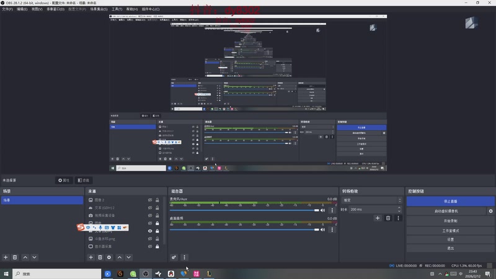
Task: Open the OBS icon in the Windows taskbar
Action: click(x=146, y=273)
